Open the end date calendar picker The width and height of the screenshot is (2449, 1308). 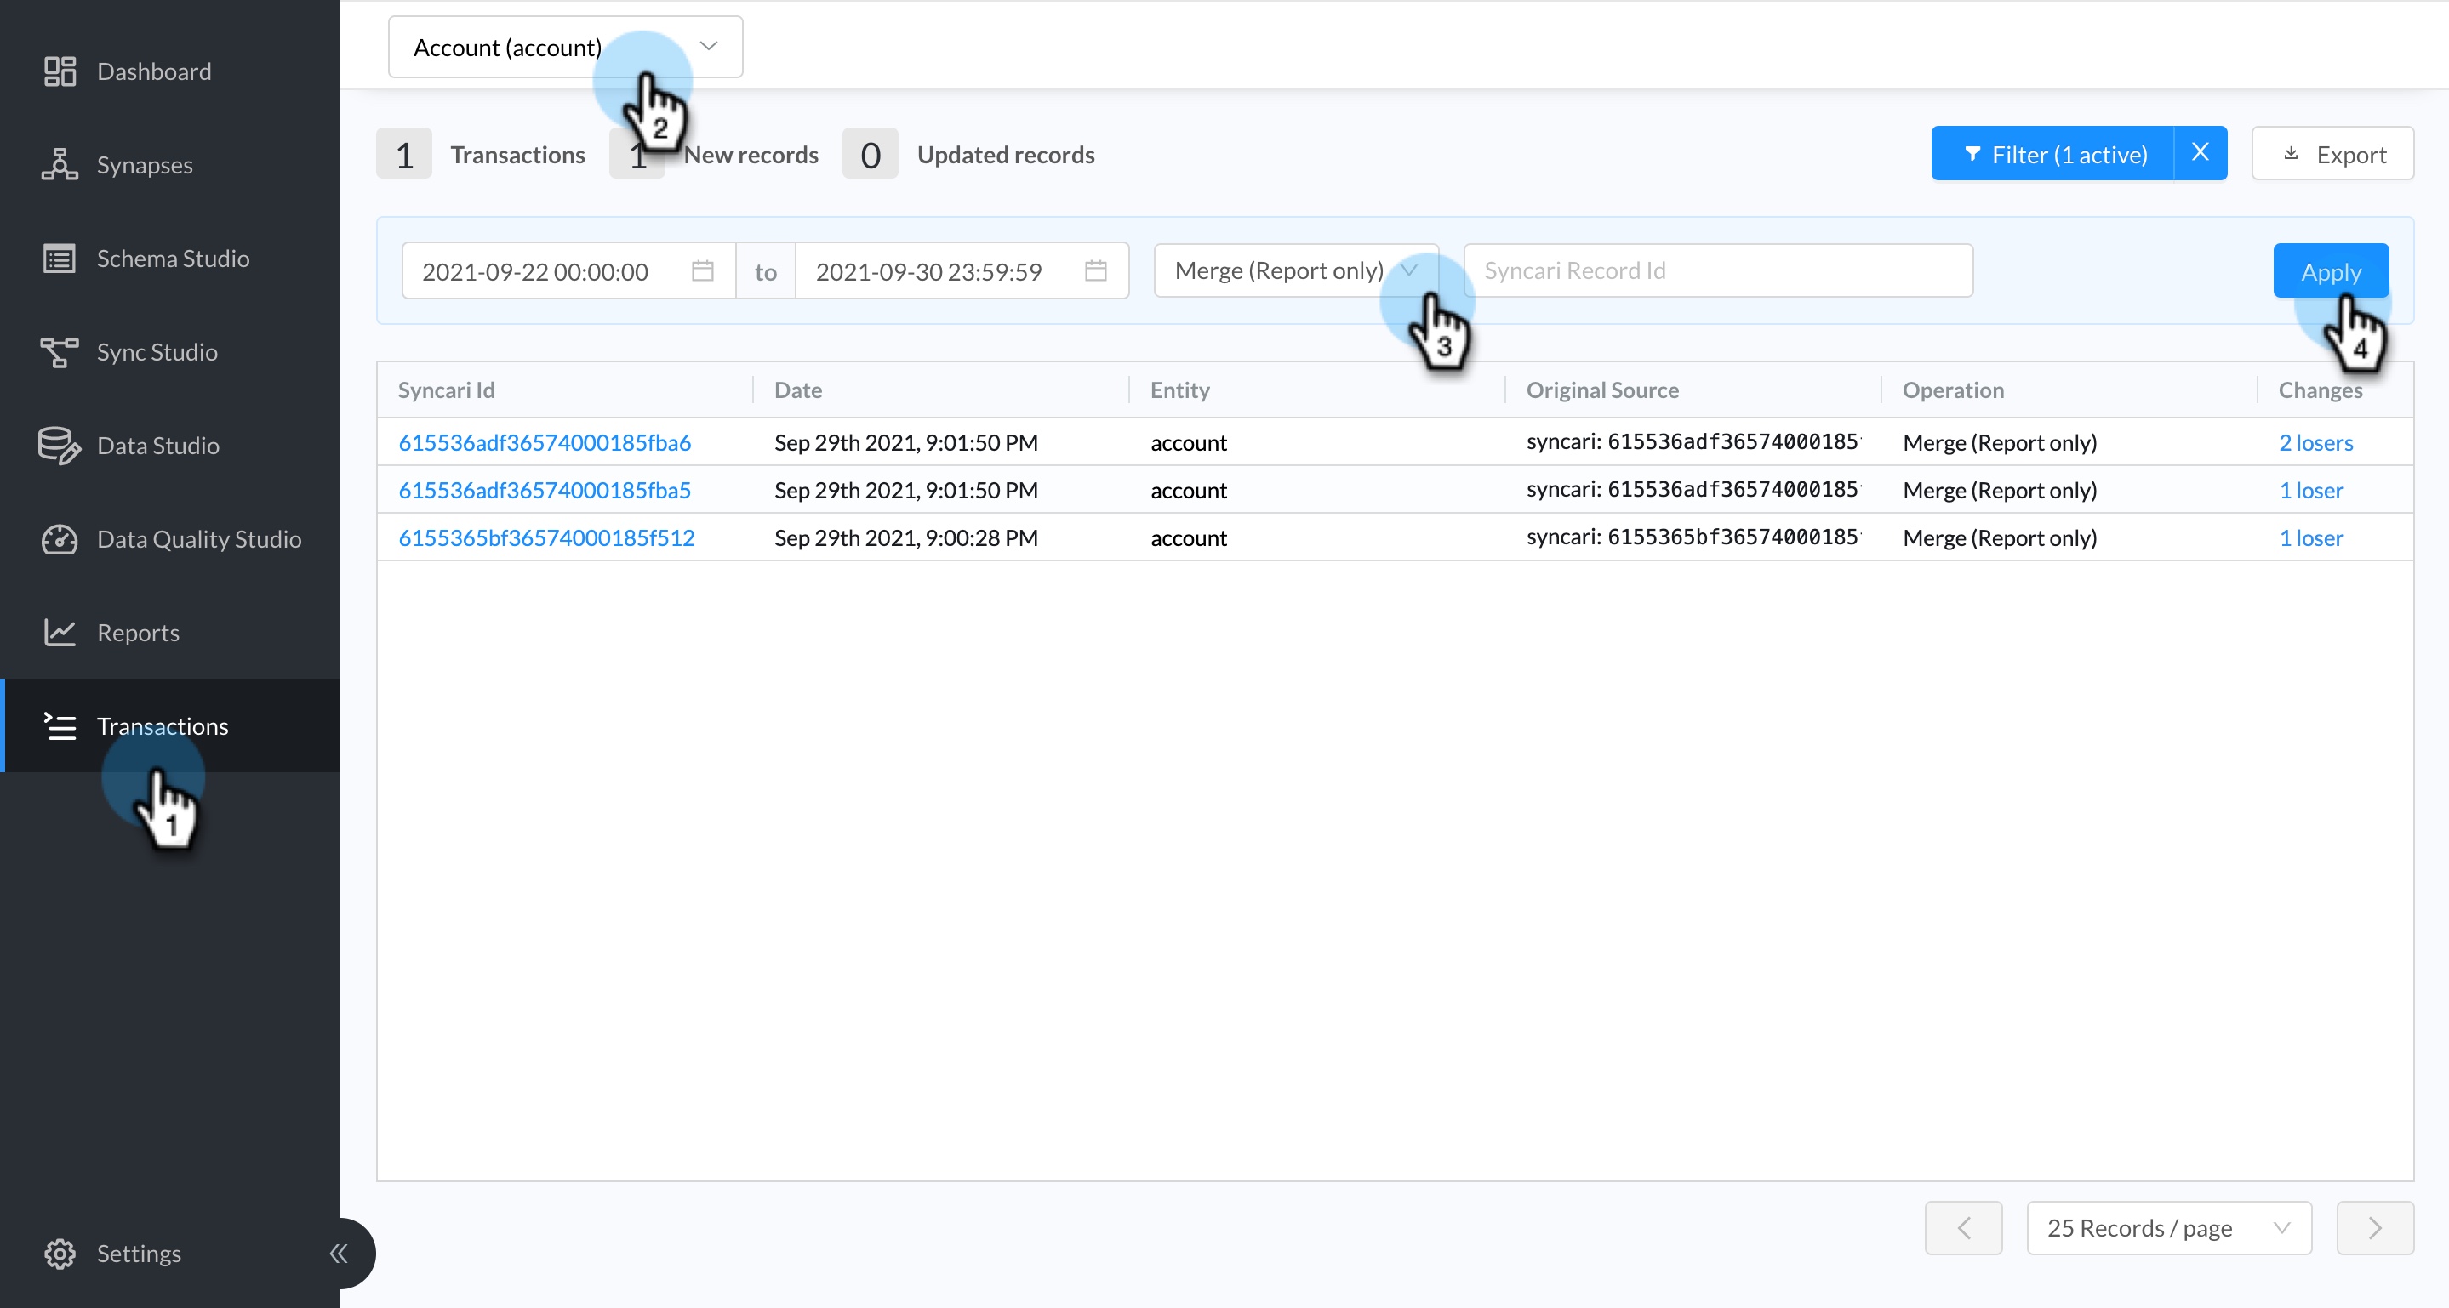[x=1095, y=271]
